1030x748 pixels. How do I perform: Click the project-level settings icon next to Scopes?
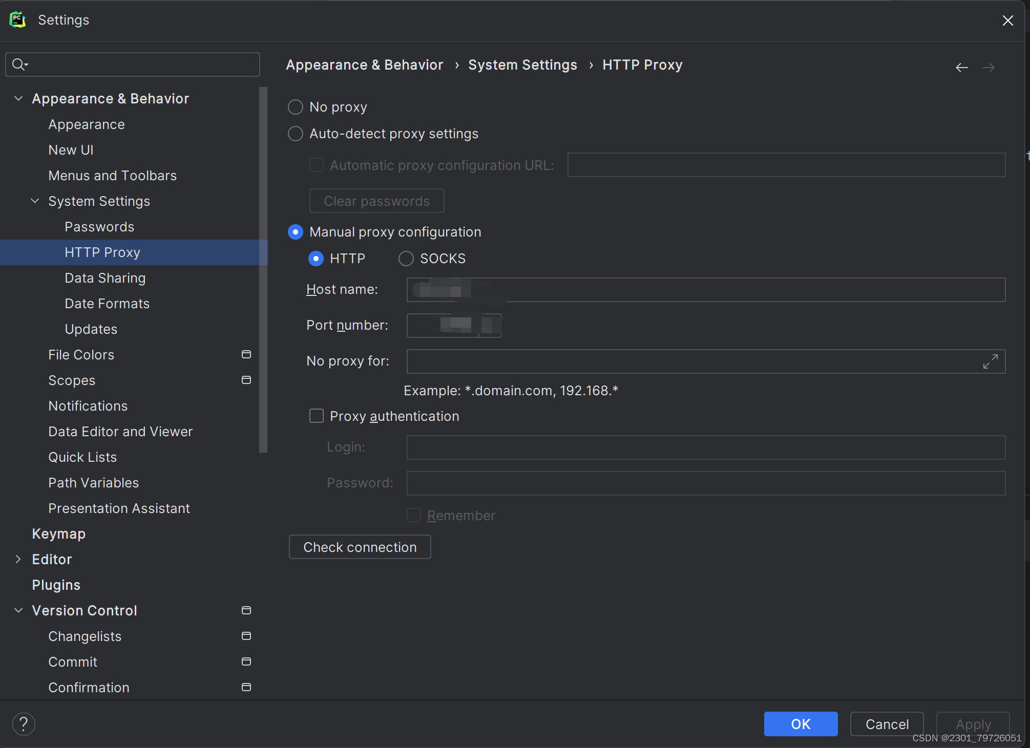click(x=246, y=380)
